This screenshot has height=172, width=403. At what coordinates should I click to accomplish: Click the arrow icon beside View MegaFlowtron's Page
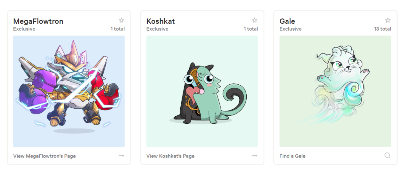click(x=121, y=156)
